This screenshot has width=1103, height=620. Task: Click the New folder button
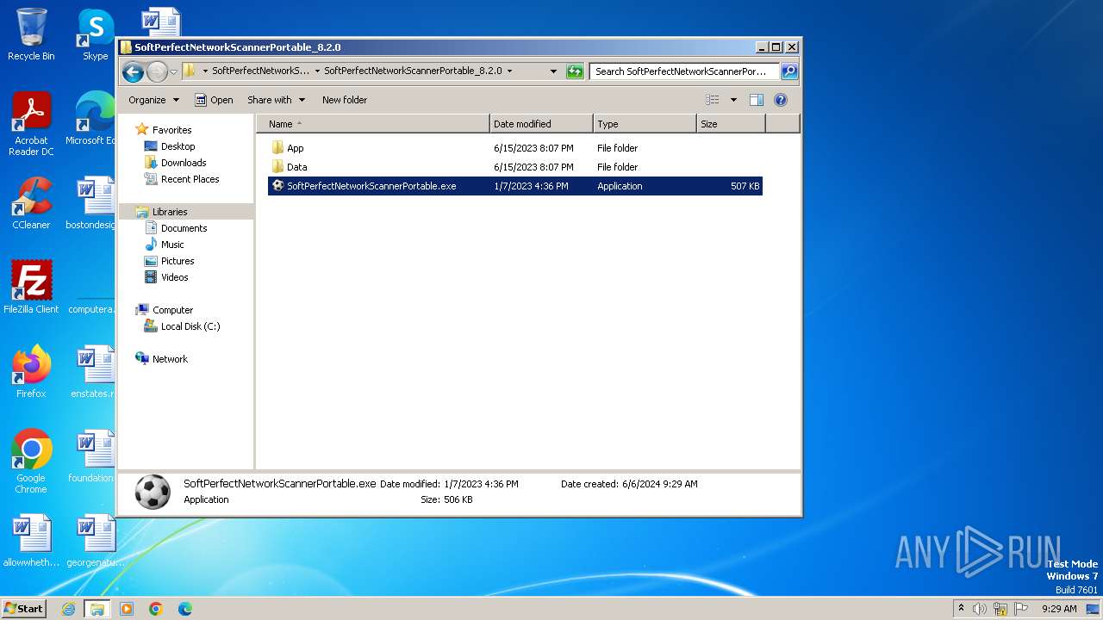tap(345, 100)
